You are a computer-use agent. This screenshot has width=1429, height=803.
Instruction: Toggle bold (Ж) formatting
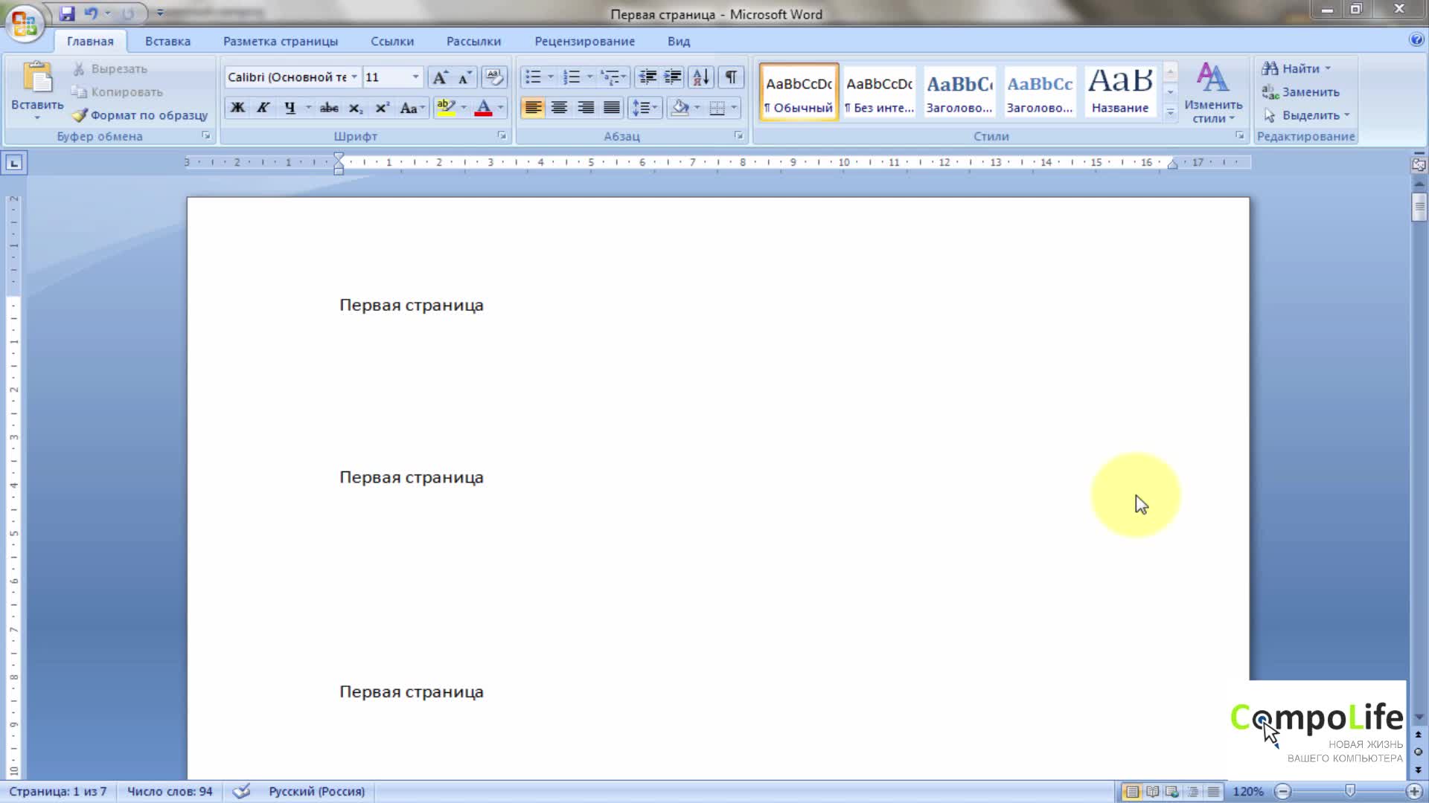tap(237, 108)
